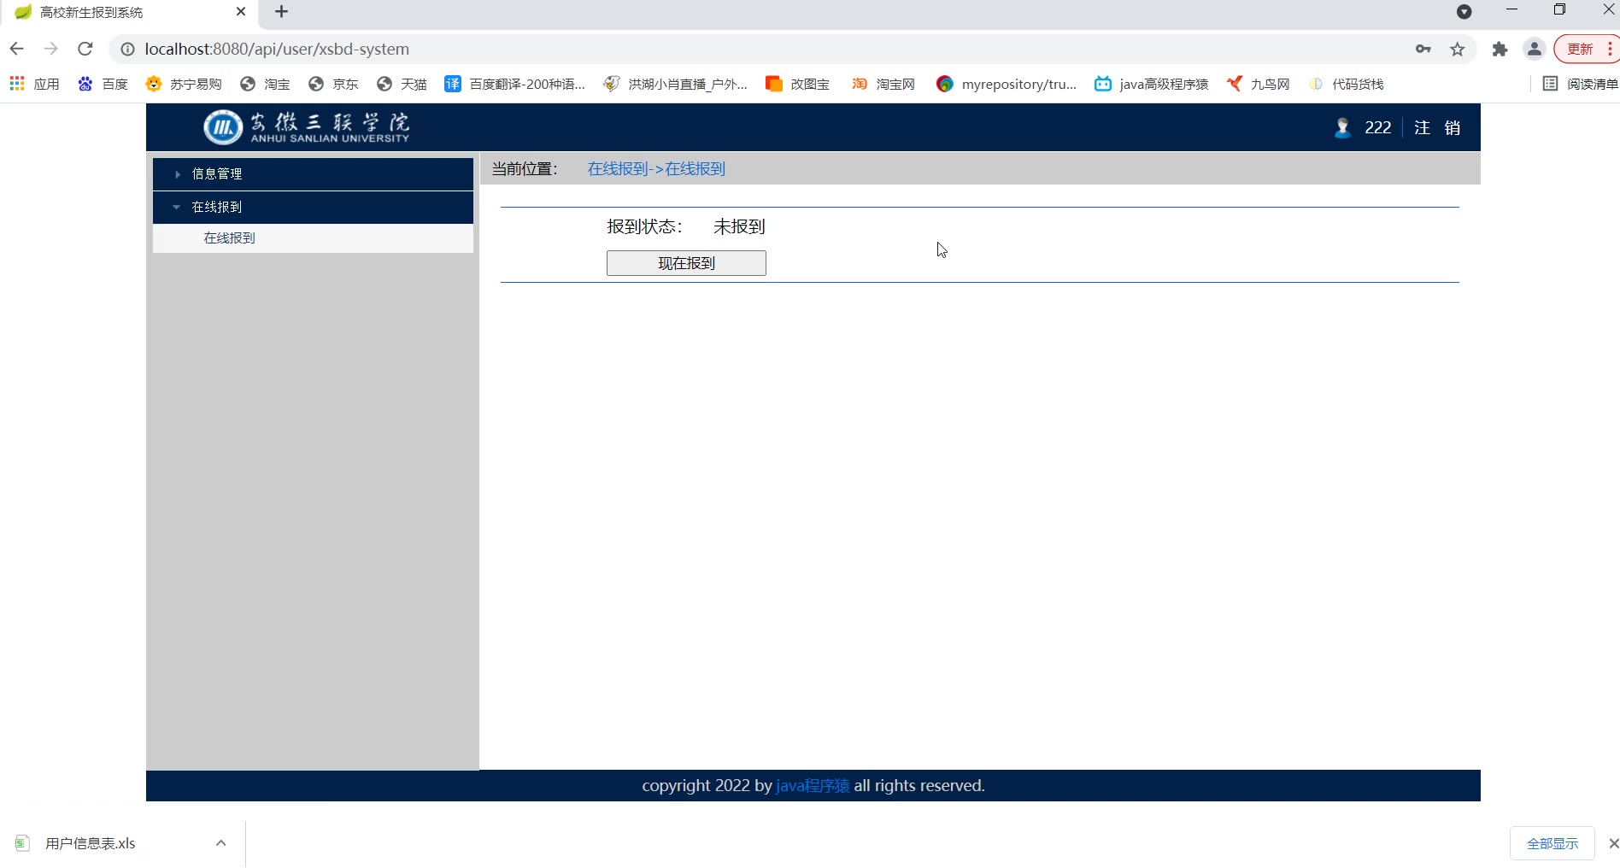
Task: Open the 京东 bookmark
Action: [334, 84]
